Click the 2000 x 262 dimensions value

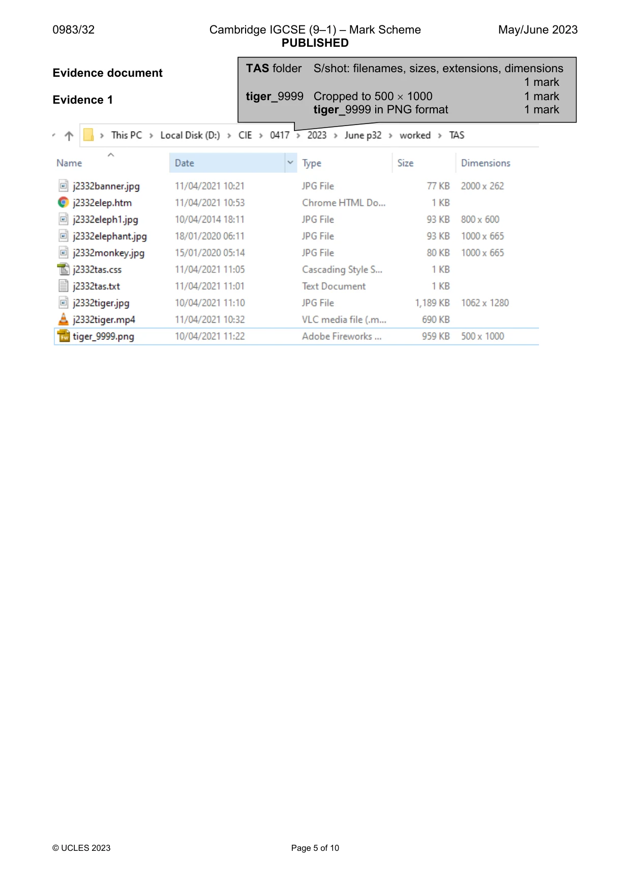[483, 186]
